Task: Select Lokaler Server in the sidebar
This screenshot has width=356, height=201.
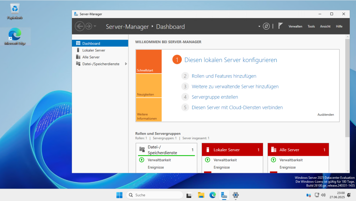Action: tap(100, 50)
